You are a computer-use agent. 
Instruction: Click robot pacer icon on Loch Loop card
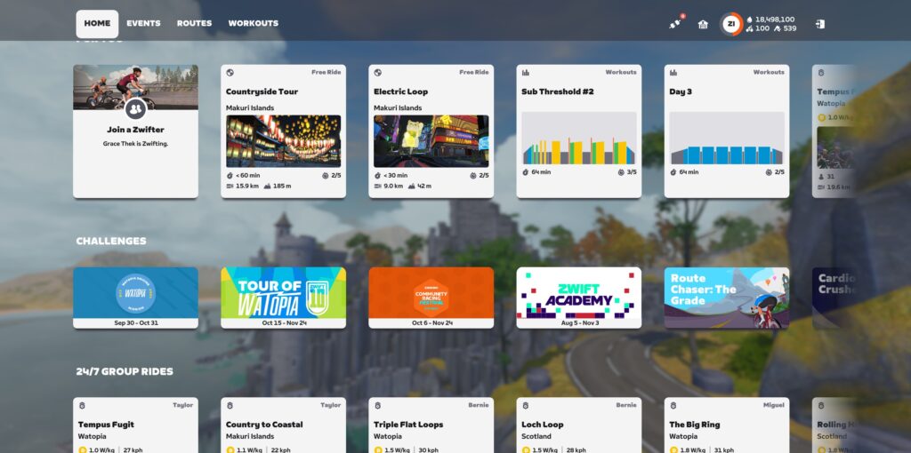tap(526, 405)
